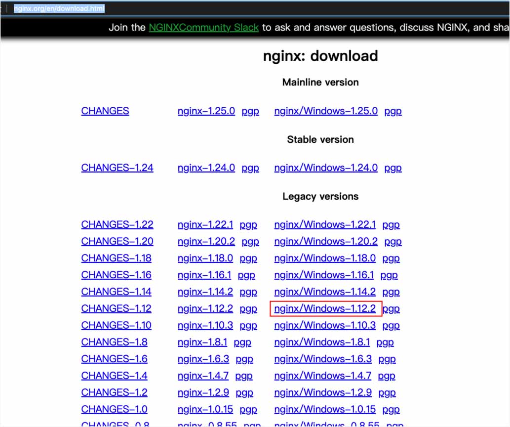
Task: Click the 'Stable version' heading
Action: (320, 139)
